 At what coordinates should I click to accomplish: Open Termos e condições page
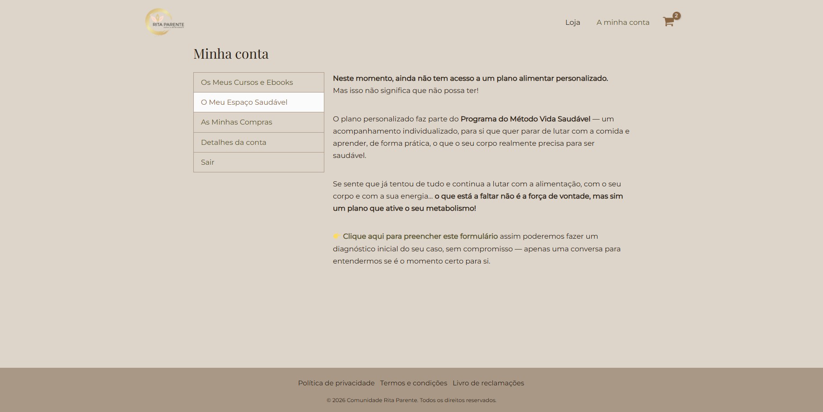pyautogui.click(x=413, y=383)
